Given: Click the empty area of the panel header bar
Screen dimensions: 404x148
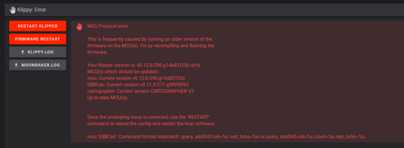Looking at the screenshot, I should [224, 10].
